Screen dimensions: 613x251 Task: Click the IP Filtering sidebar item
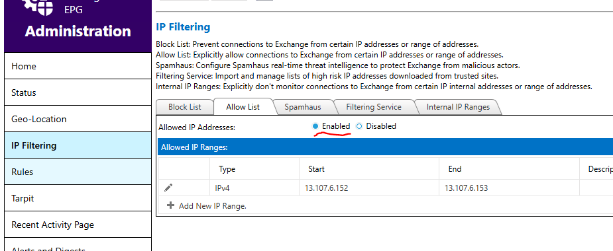click(x=78, y=145)
